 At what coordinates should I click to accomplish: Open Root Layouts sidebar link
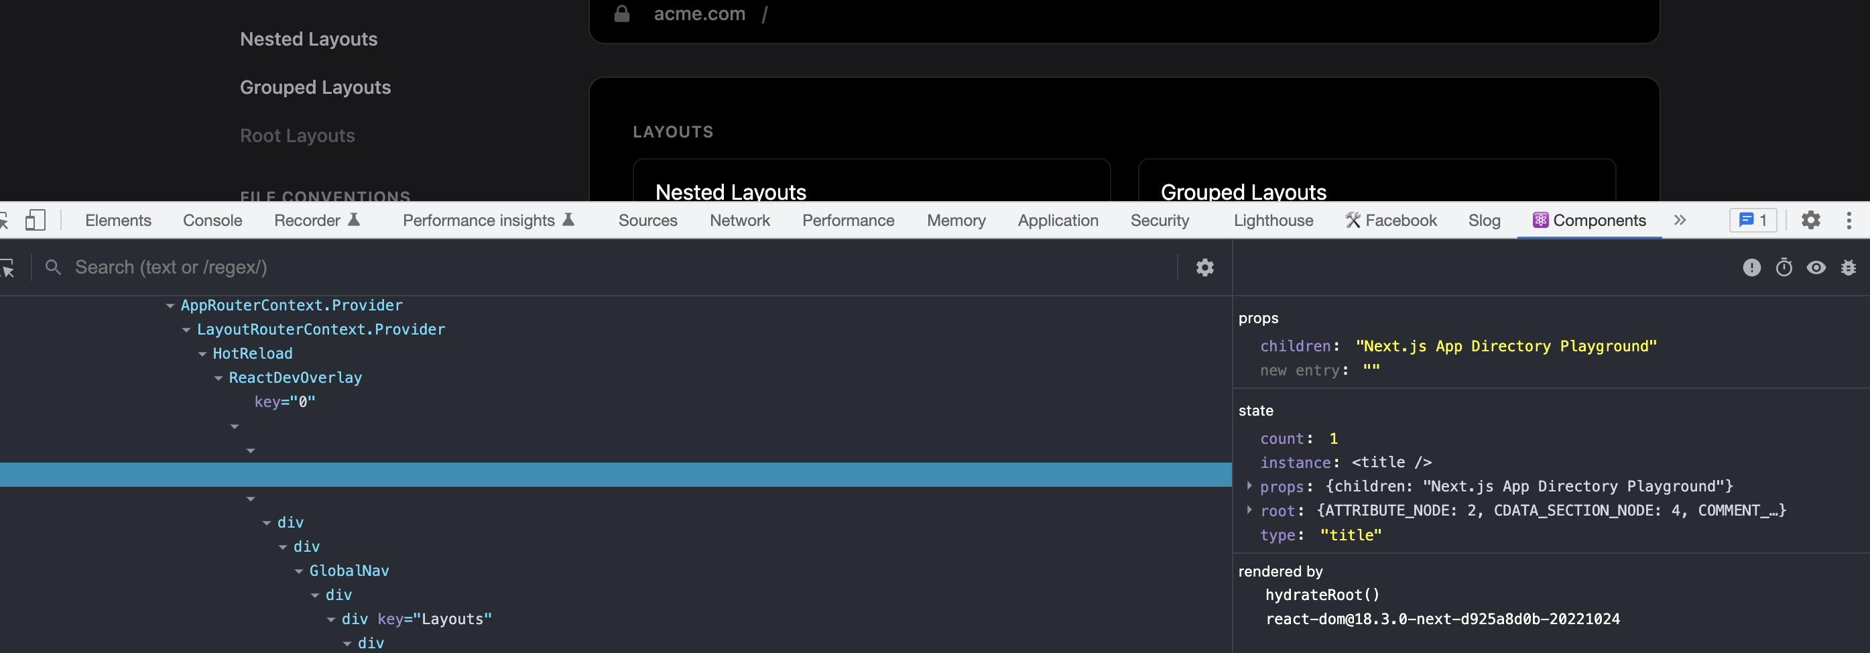point(298,136)
